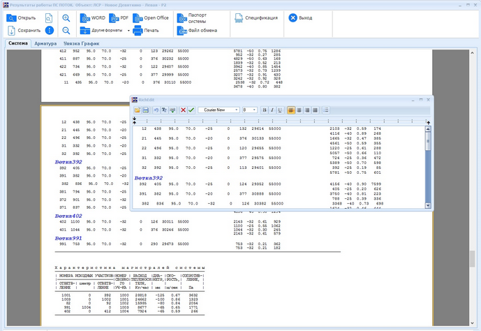The image size is (481, 331).
Task: Open the Спецификация
Action: [256, 18]
